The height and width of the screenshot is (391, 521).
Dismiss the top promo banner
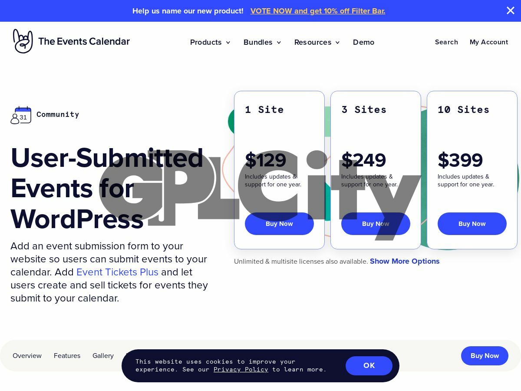[511, 10]
